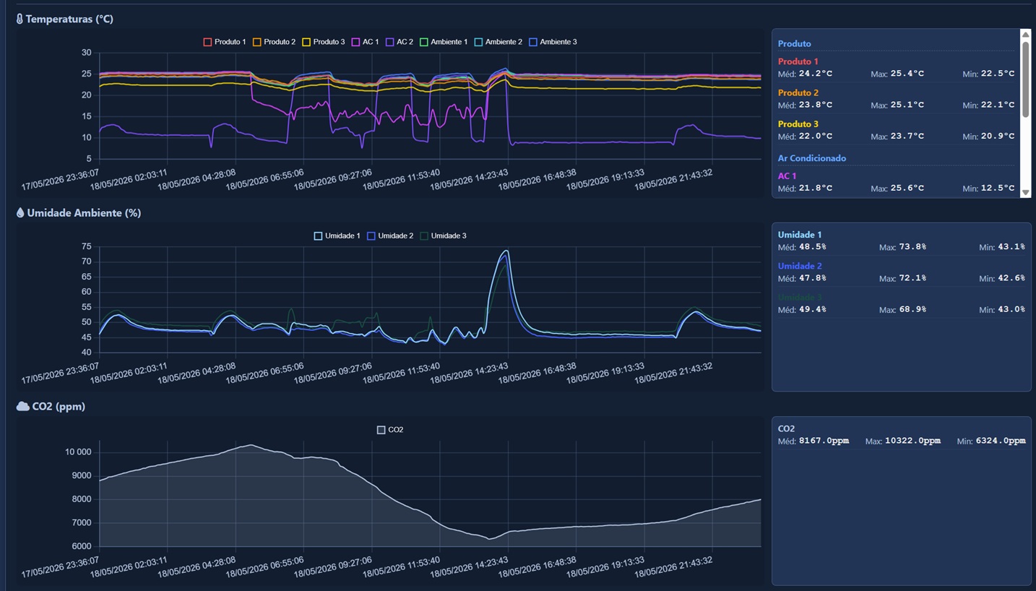1036x591 pixels.
Task: Toggle the CO2 legend entry
Action: [390, 430]
